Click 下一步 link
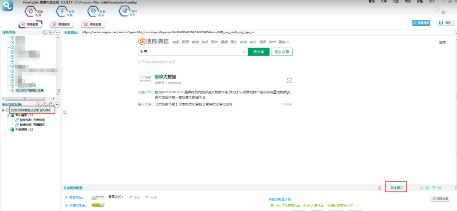457x211 pixels. pyautogui.click(x=436, y=188)
